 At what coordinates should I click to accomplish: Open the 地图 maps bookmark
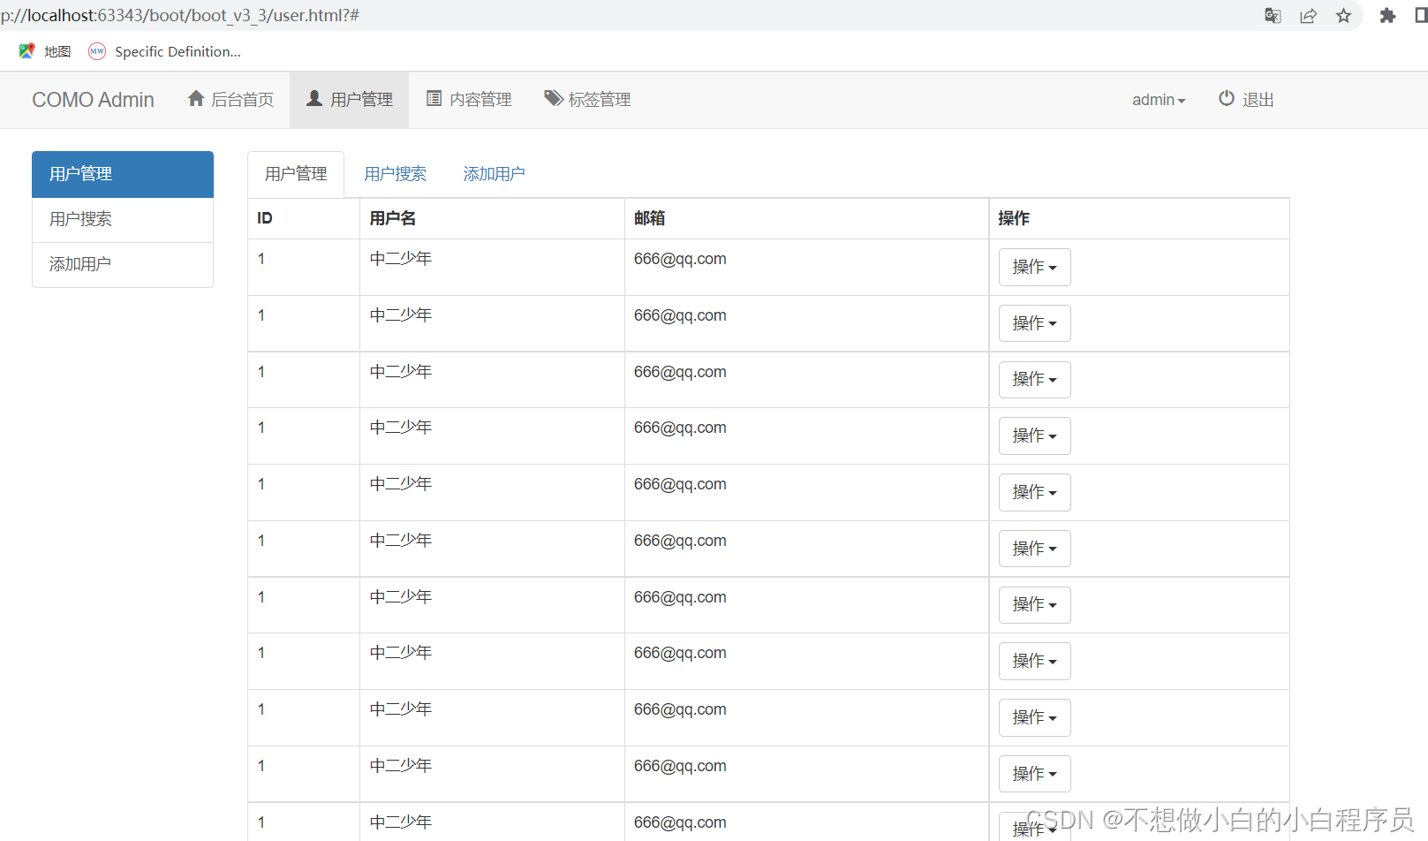click(44, 51)
